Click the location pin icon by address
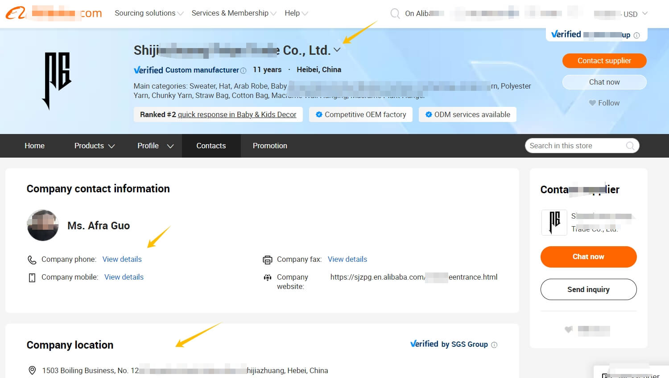The width and height of the screenshot is (669, 378). point(32,370)
